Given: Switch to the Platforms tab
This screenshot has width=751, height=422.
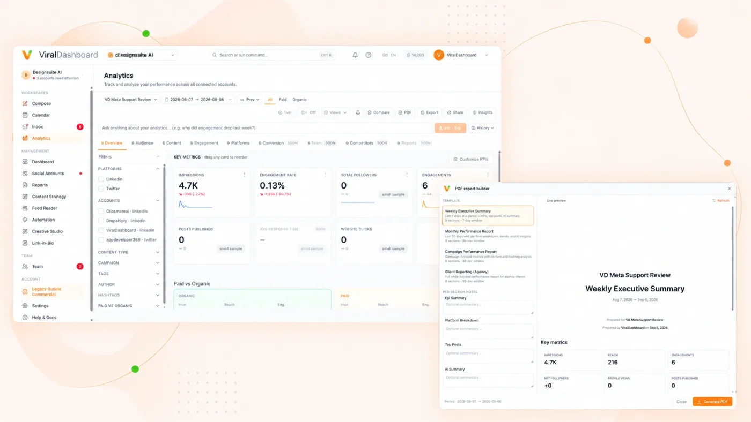Looking at the screenshot, I should [x=238, y=143].
